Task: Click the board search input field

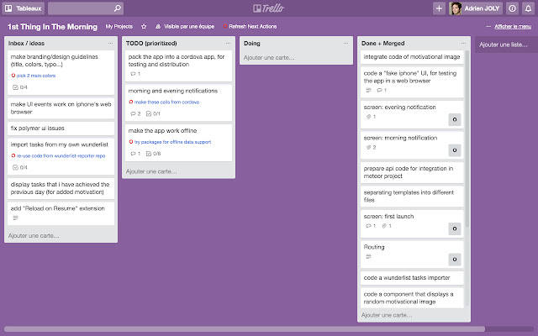Action: coord(86,8)
